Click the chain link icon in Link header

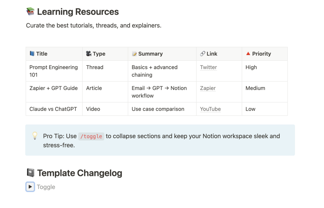tap(202, 54)
